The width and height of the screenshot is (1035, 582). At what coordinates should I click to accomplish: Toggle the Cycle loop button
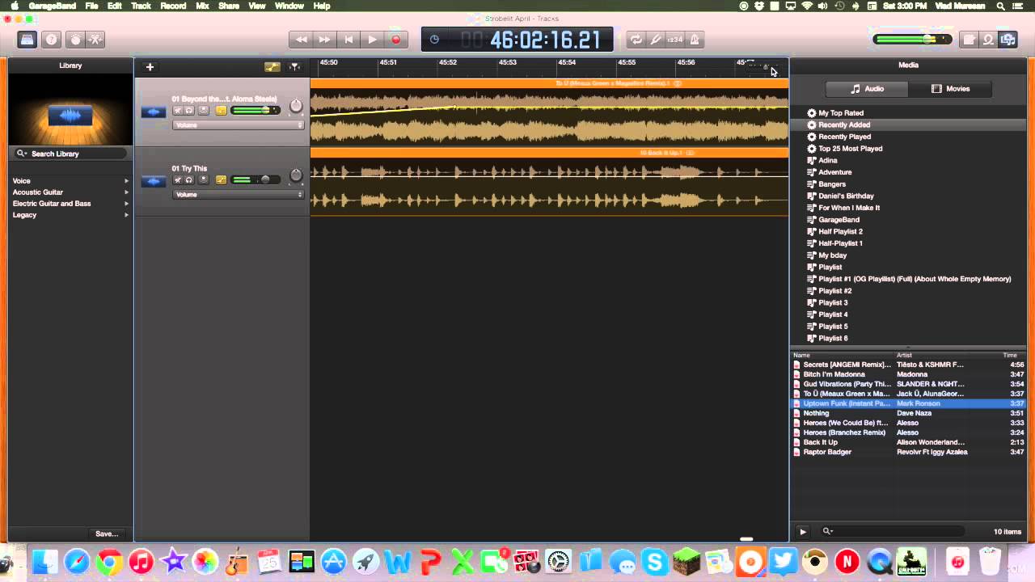pos(636,40)
